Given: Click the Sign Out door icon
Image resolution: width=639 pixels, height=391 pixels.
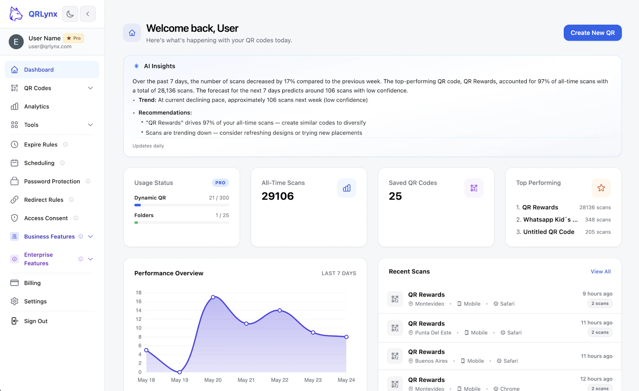Looking at the screenshot, I should coord(14,321).
